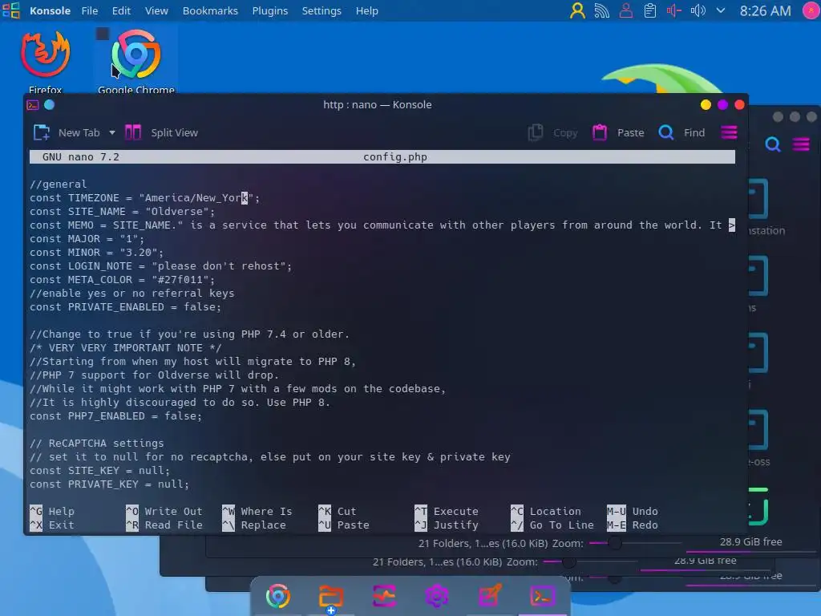Click the const SITE_KEY = null line
Viewport: 821px width, 616px height.
pyautogui.click(x=100, y=470)
